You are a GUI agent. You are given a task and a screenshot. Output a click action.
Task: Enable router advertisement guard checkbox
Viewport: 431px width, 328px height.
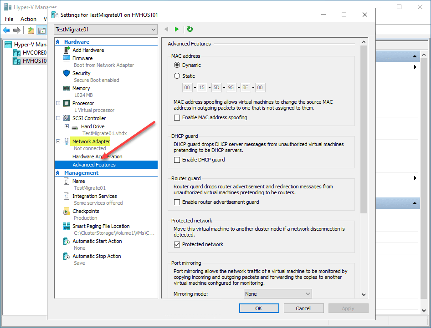coord(177,202)
